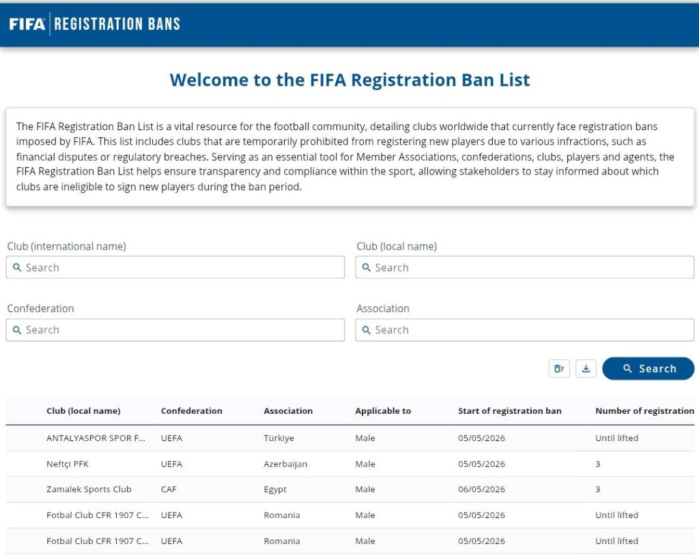Image resolution: width=699 pixels, height=557 pixels.
Task: Click Until lifted in the Antalyaspor row
Action: (x=616, y=438)
